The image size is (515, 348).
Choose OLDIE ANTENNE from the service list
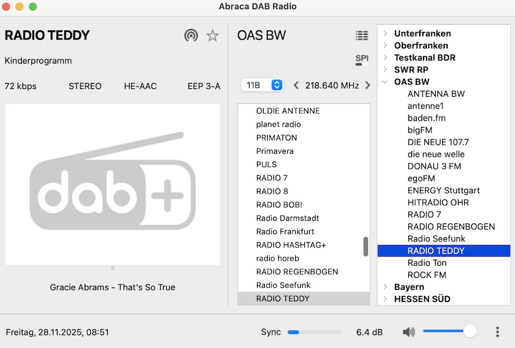click(288, 111)
